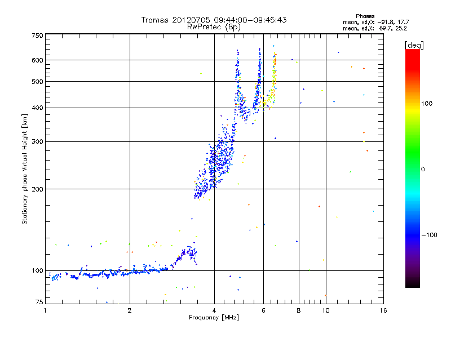This screenshot has height=338, width=451.
Task: Click the x-axis tick label '1'
Action: 45,310
